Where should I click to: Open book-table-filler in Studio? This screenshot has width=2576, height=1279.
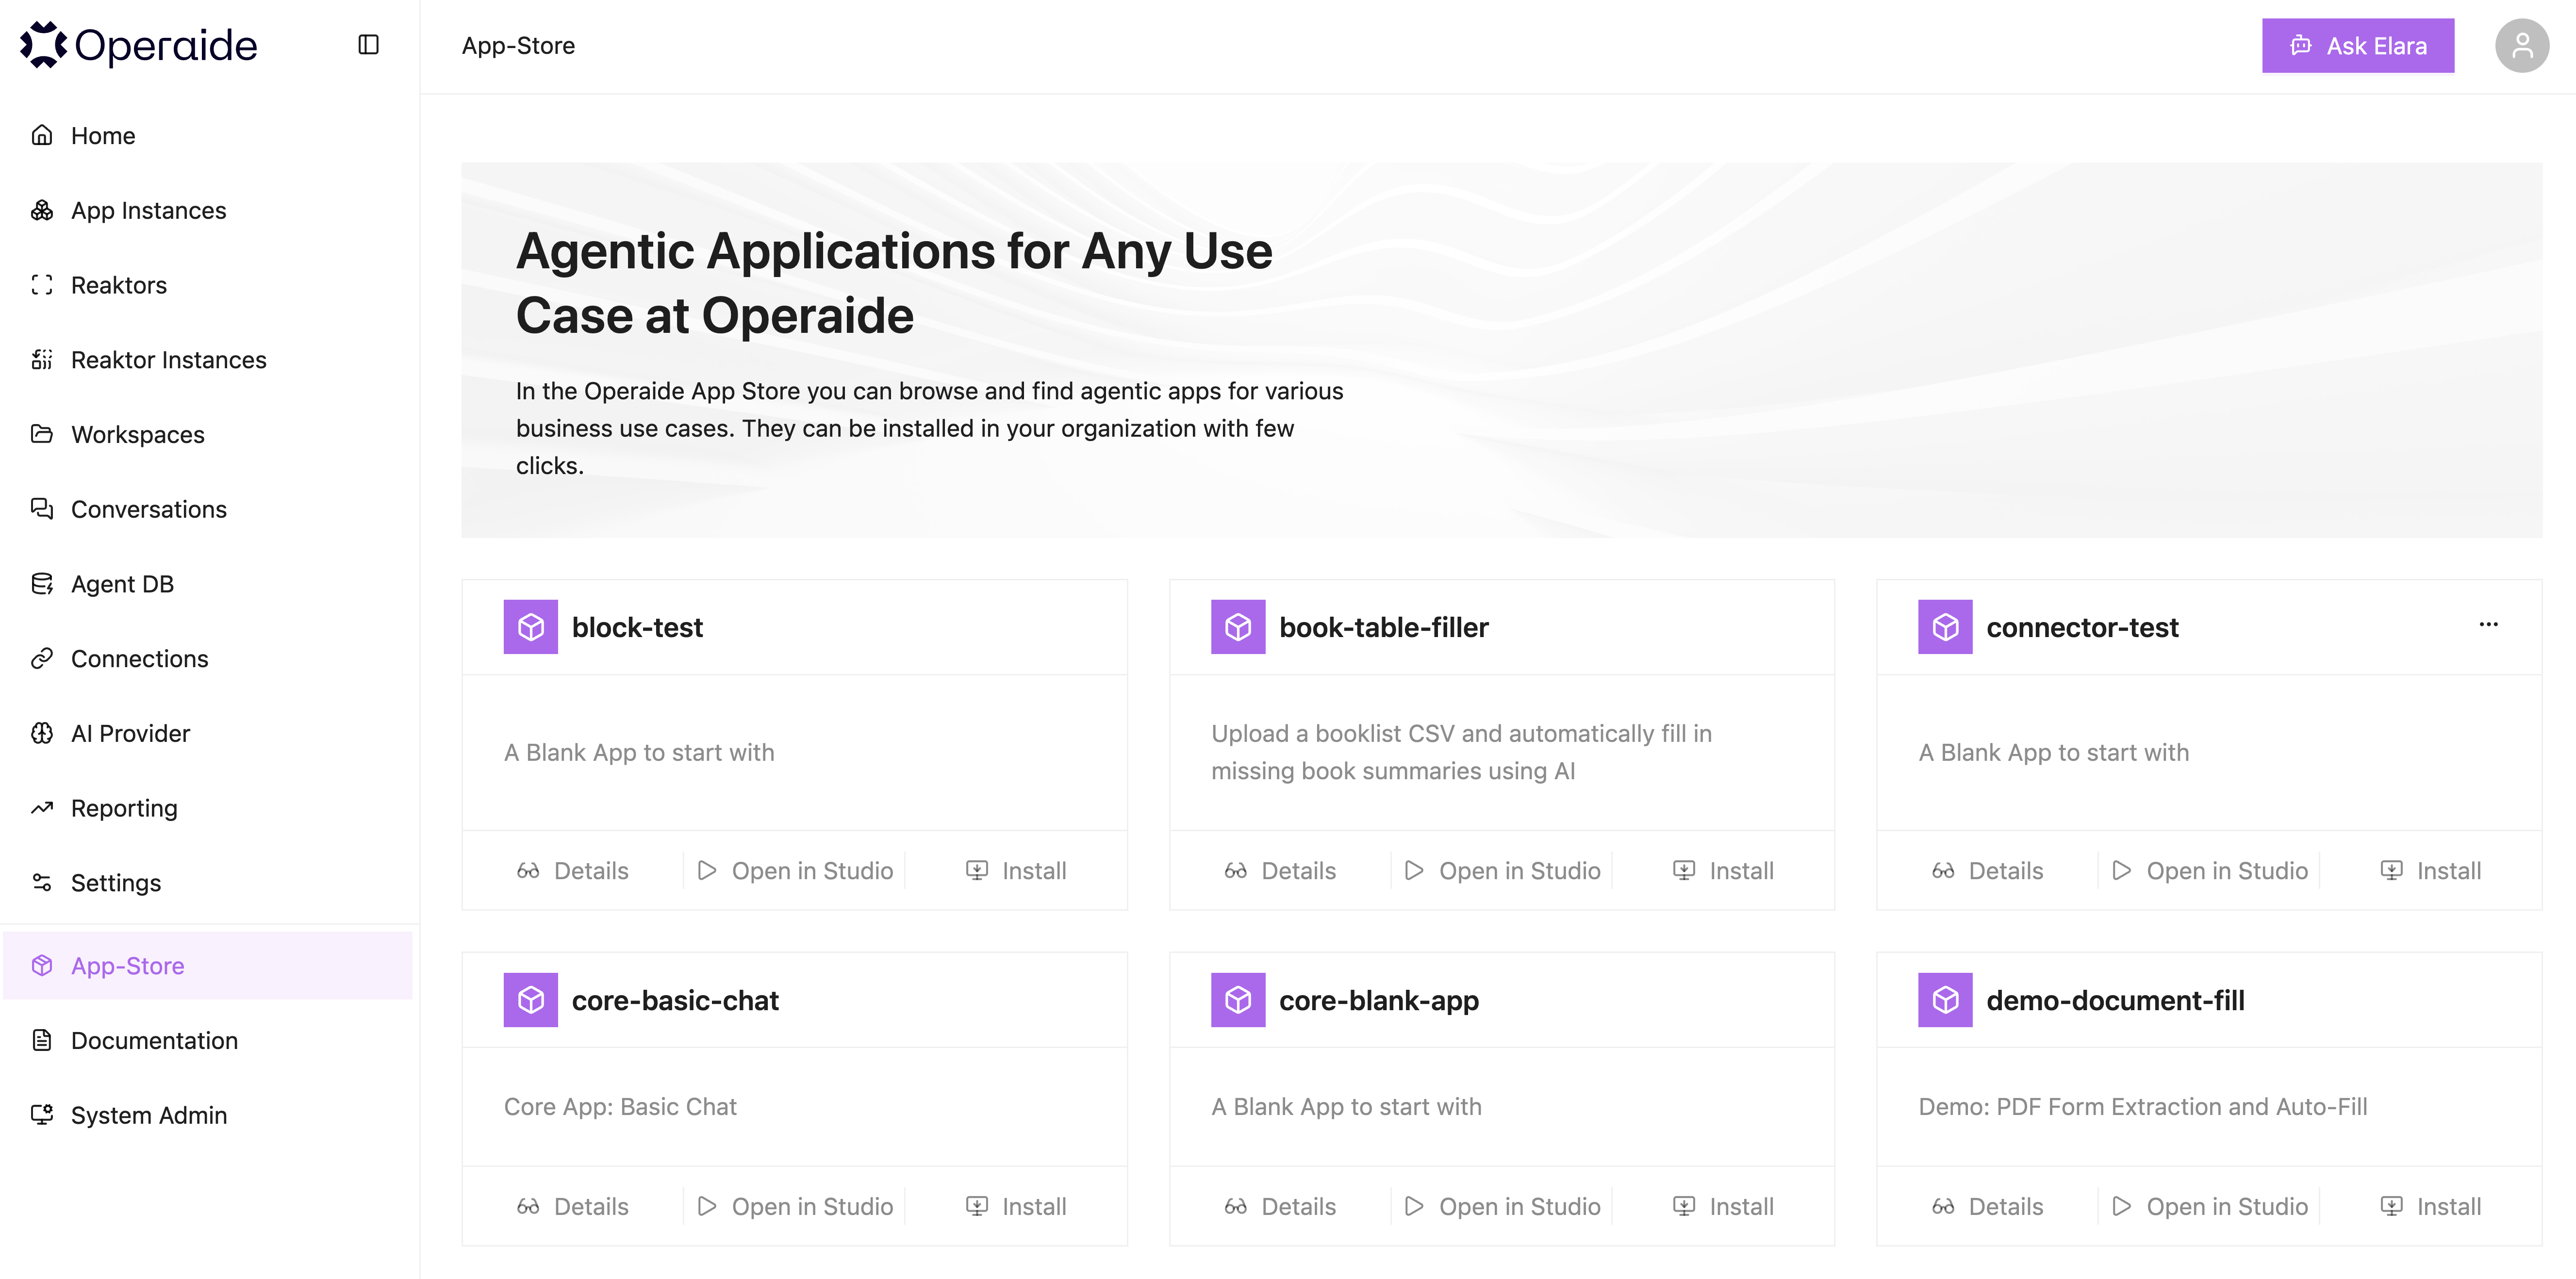click(x=1502, y=871)
